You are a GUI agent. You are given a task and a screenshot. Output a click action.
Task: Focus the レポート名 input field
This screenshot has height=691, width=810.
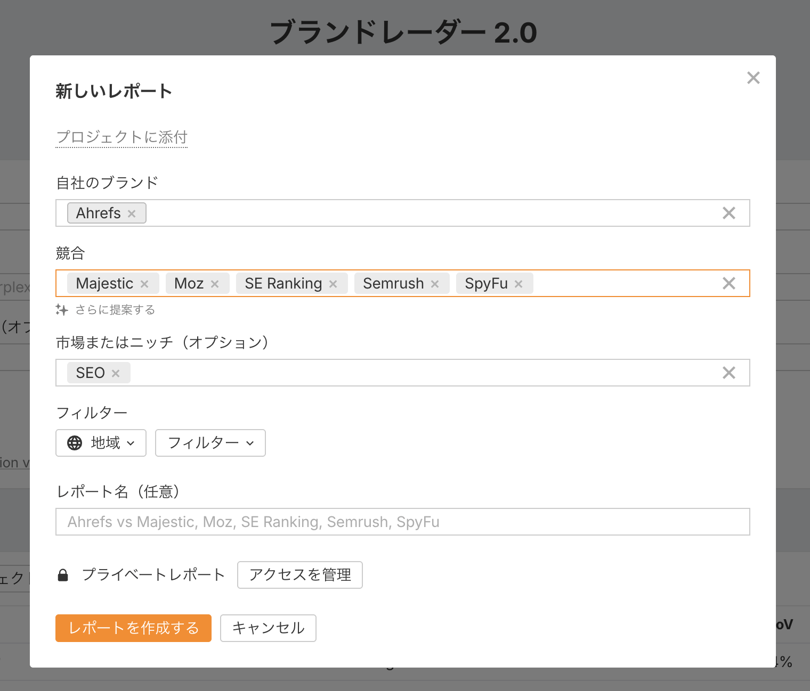click(x=402, y=522)
